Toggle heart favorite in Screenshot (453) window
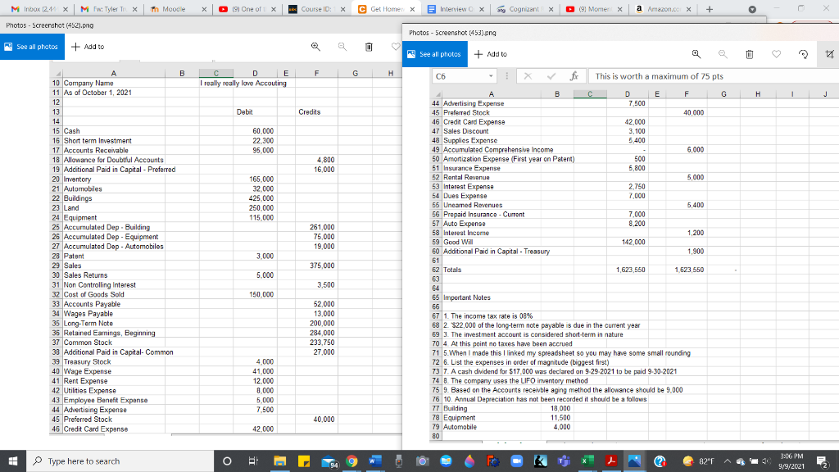This screenshot has height=472, width=839. pyautogui.click(x=777, y=54)
